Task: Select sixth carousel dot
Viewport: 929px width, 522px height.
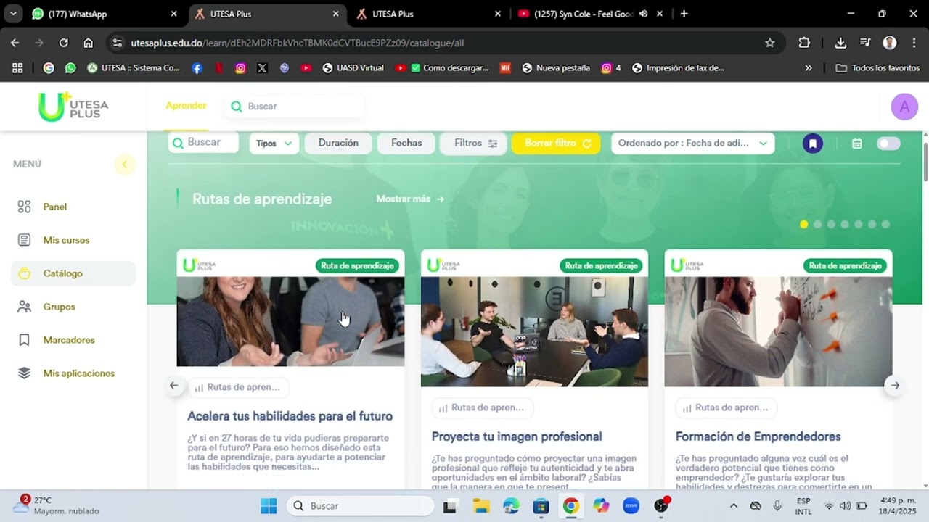Action: click(872, 225)
